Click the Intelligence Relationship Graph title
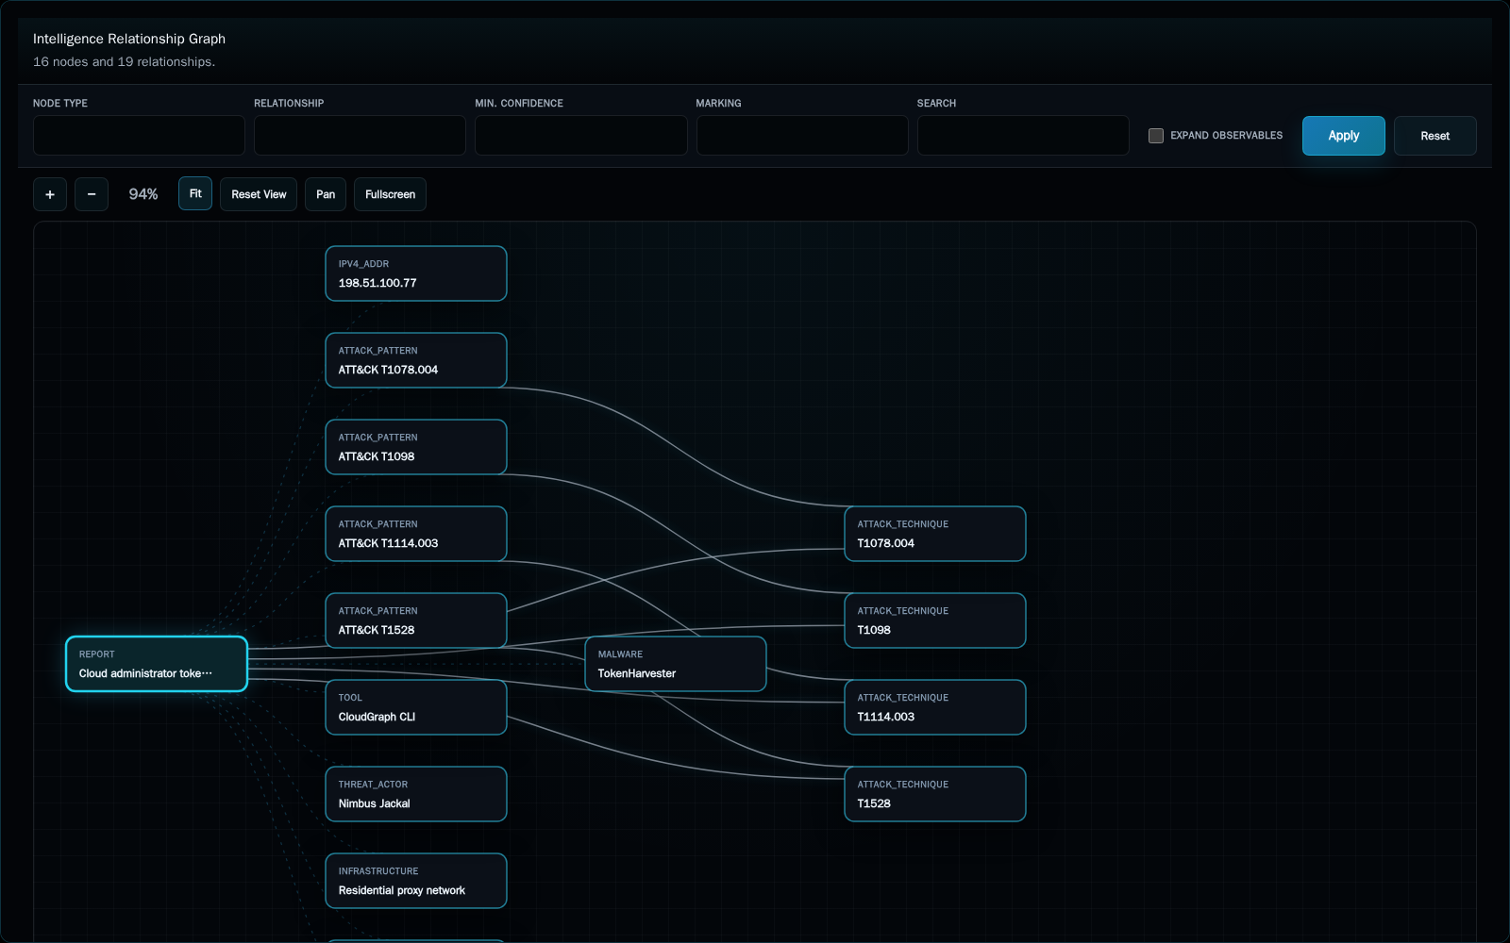Viewport: 1510px width, 943px height. pyautogui.click(x=129, y=39)
